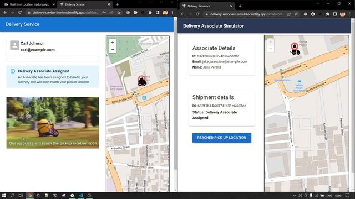
Task: Open Chrome three-dot menu in Simulator window
Action: pyautogui.click(x=350, y=14)
